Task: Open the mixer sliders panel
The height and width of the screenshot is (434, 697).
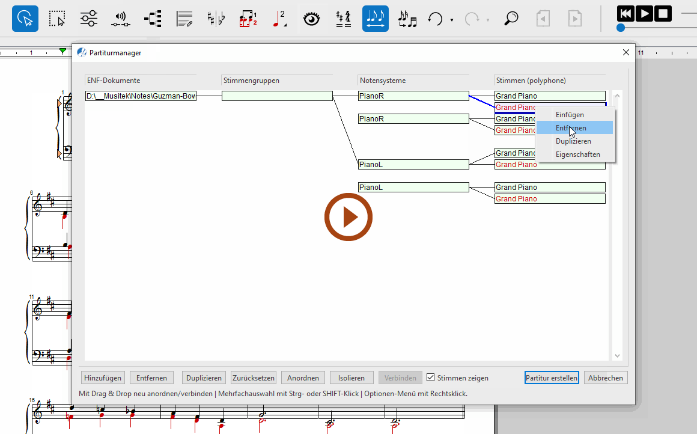Action: coord(89,19)
